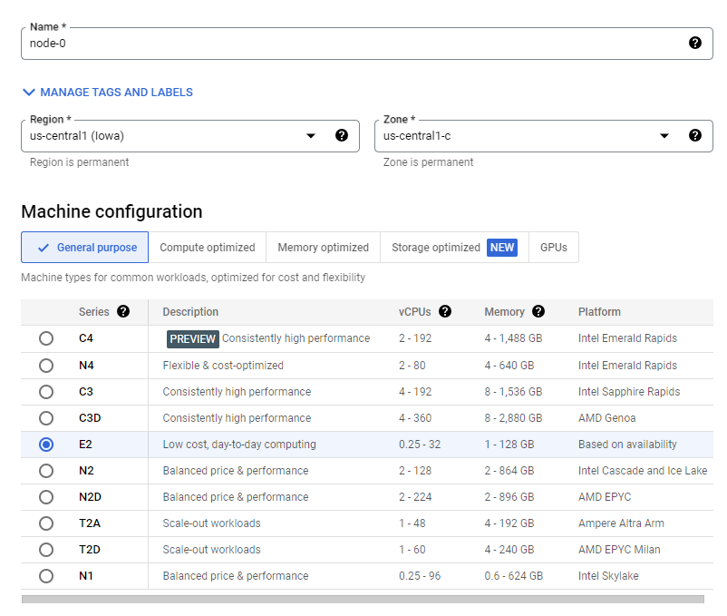Click the PREVIEW badge in C4 row
This screenshot has width=727, height=616.
(192, 338)
